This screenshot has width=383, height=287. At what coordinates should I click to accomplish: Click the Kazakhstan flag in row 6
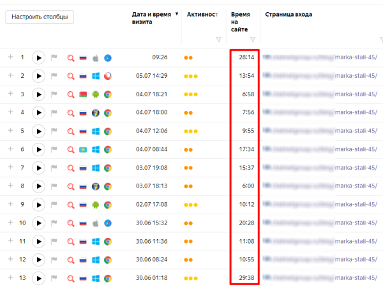(x=83, y=150)
